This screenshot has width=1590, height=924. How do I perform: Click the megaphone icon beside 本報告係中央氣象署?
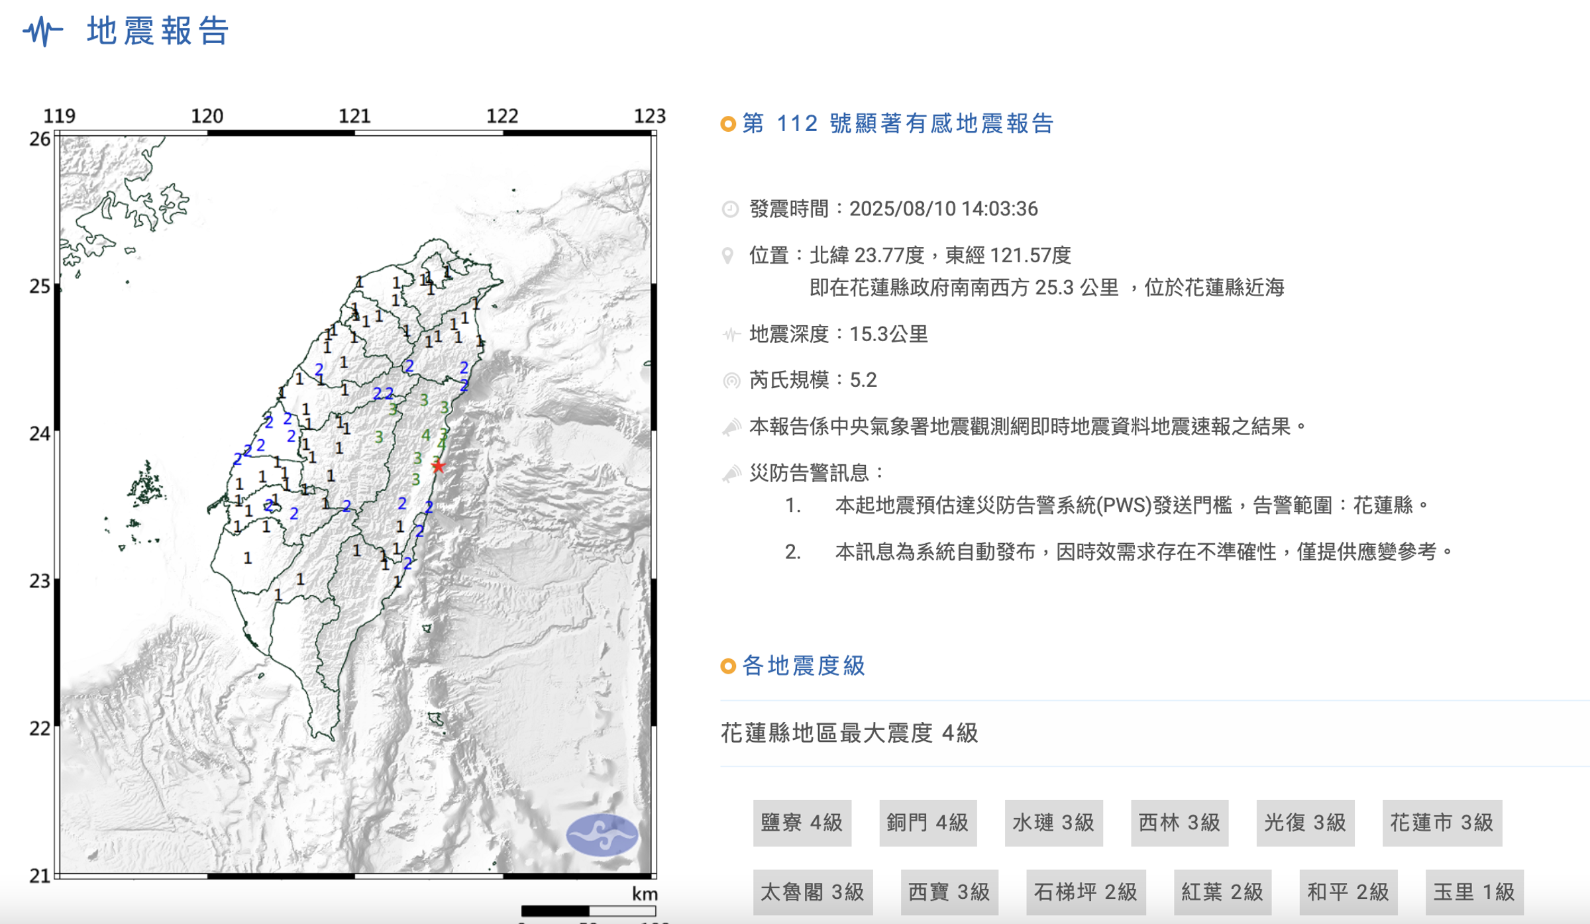click(731, 427)
